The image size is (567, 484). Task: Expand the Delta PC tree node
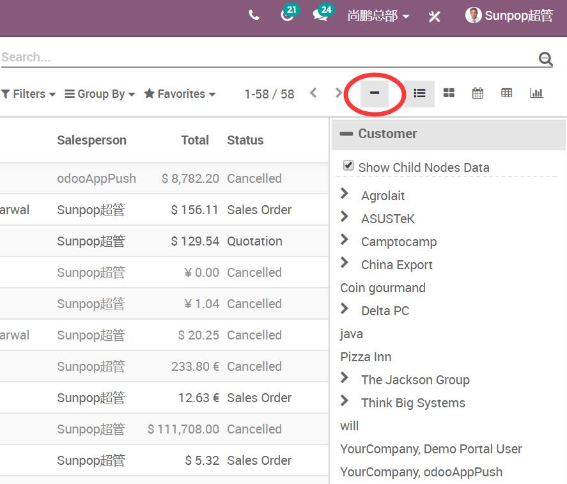coord(345,309)
